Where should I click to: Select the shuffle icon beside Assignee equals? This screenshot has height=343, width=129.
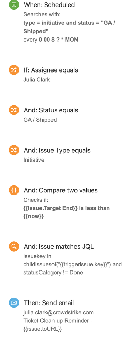point(14,70)
